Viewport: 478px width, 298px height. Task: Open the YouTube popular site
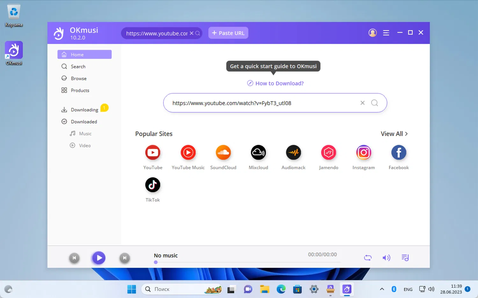coord(153,153)
